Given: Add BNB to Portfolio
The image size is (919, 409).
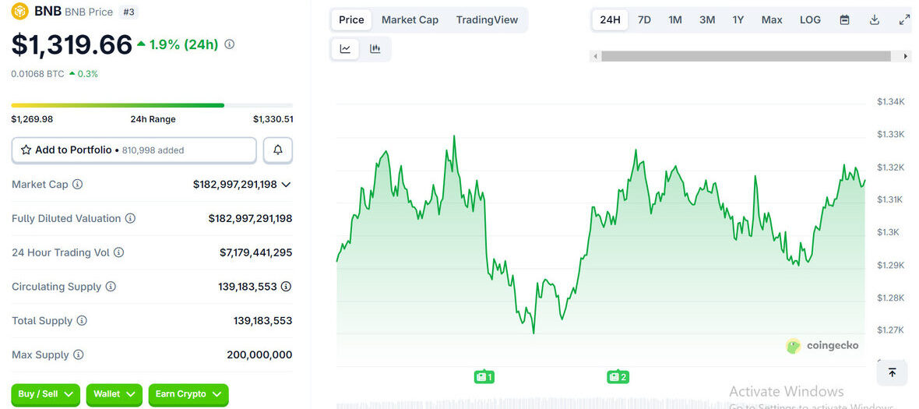Looking at the screenshot, I should point(133,150).
